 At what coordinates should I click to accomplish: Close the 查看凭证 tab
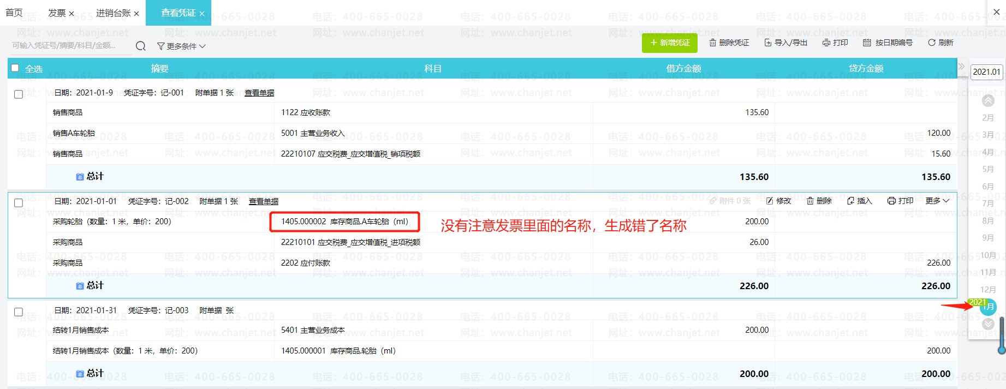pos(201,14)
